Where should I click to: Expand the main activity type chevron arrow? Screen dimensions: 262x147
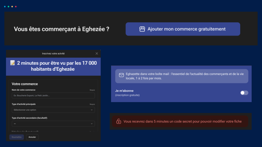pos(92,110)
